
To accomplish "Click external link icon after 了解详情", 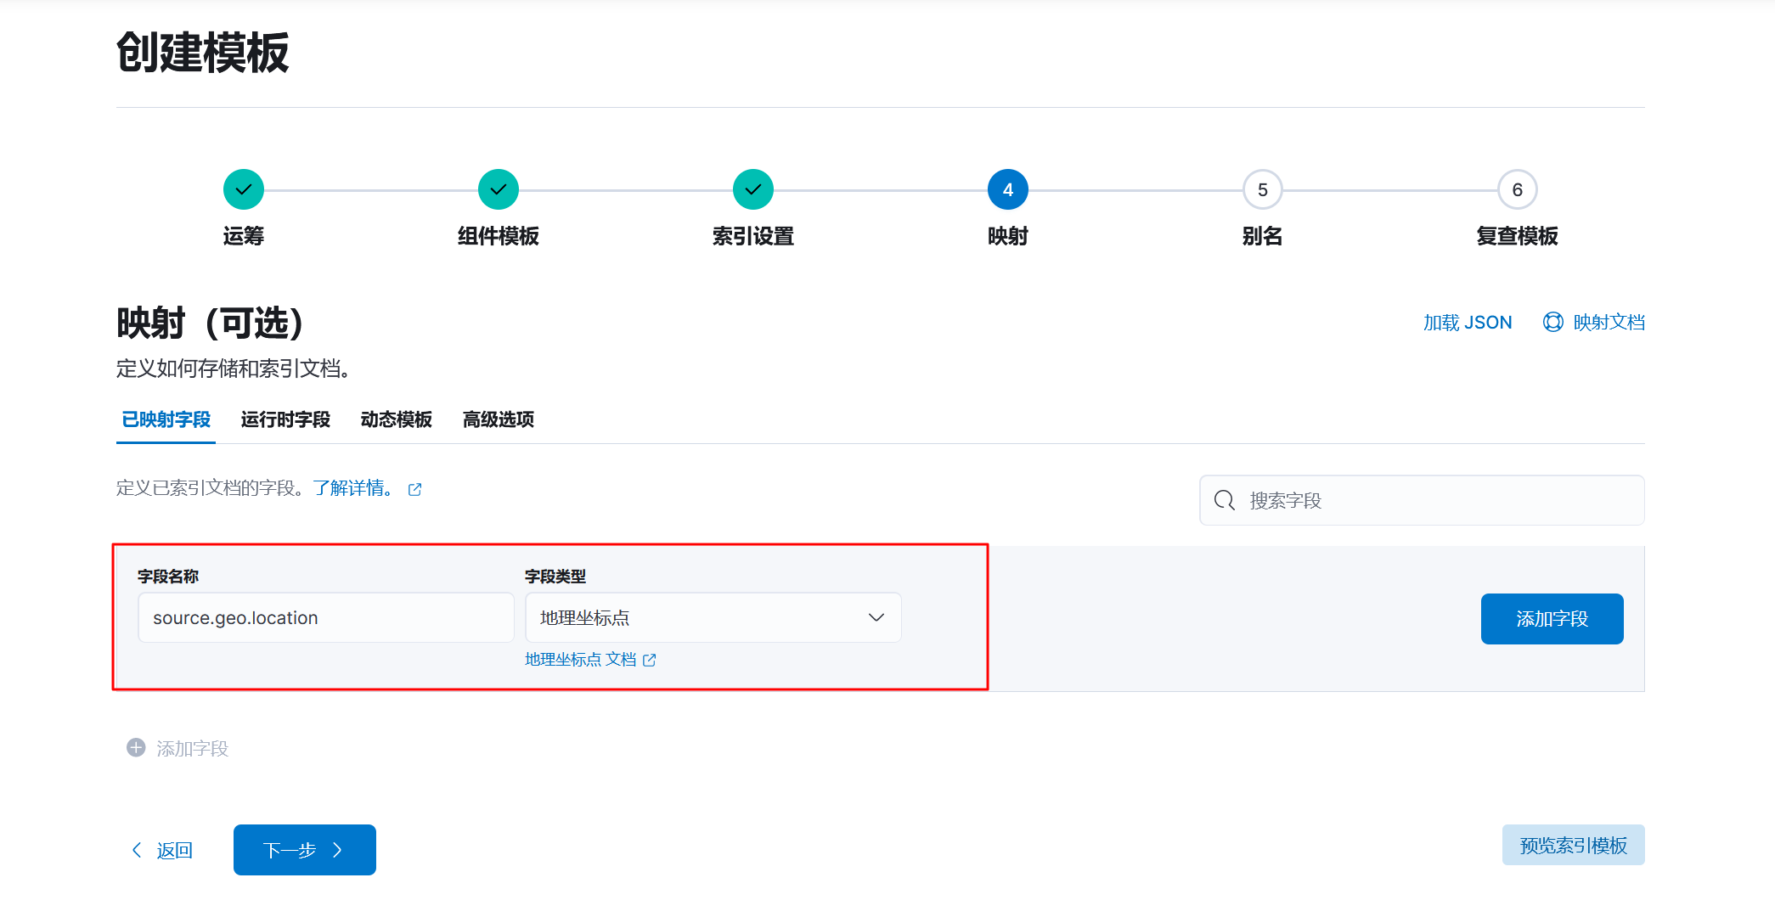I will point(414,489).
